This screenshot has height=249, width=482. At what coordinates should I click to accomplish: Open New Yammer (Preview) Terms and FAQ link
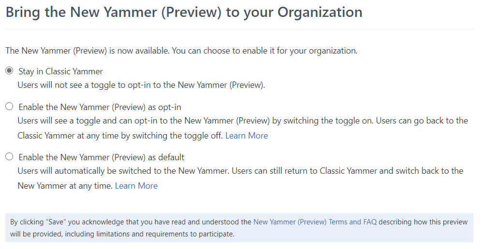[315, 222]
